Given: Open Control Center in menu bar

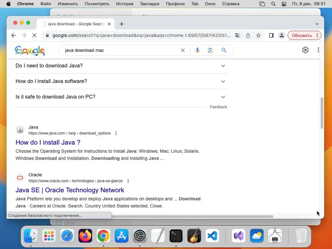Looking at the screenshot, I should click(x=284, y=4).
